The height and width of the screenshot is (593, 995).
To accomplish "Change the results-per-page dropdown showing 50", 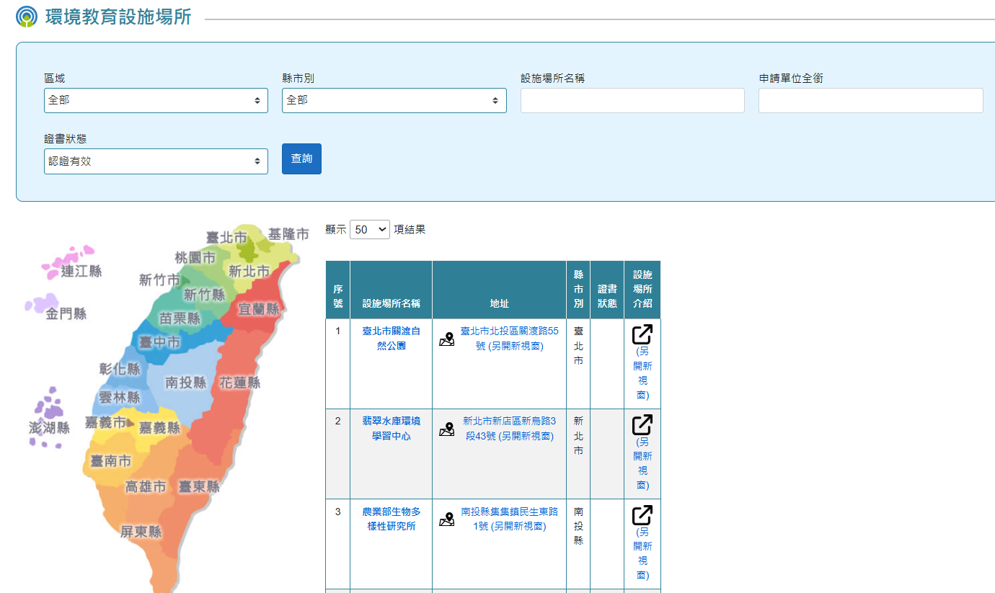I will click(x=369, y=230).
